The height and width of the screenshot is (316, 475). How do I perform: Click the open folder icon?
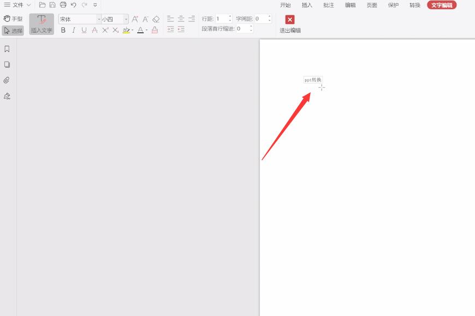(x=43, y=5)
